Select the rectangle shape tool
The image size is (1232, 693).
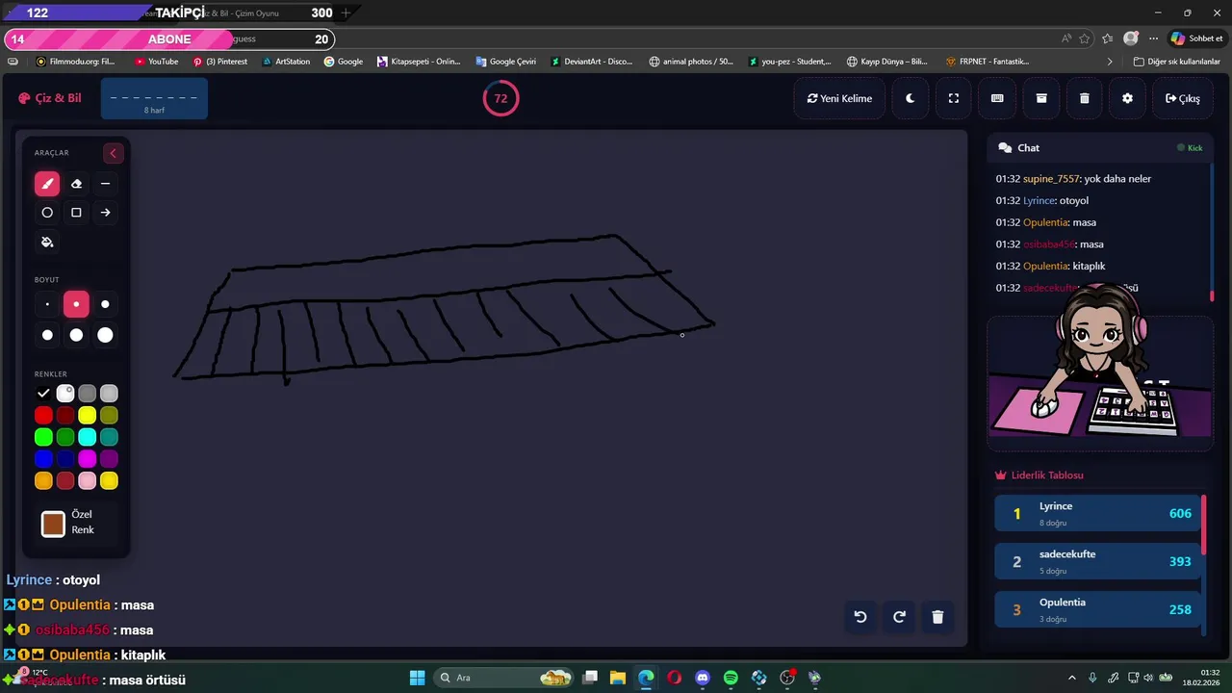point(76,213)
